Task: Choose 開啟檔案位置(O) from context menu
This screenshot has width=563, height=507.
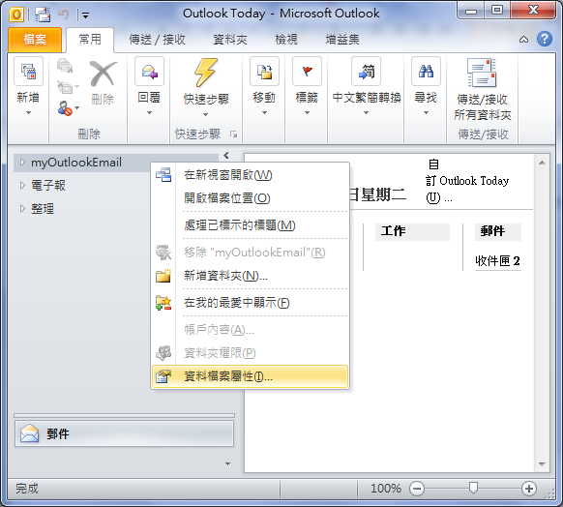Action: (250, 198)
